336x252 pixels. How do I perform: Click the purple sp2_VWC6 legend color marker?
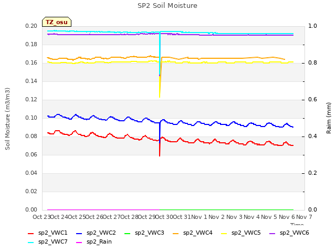[272, 234]
